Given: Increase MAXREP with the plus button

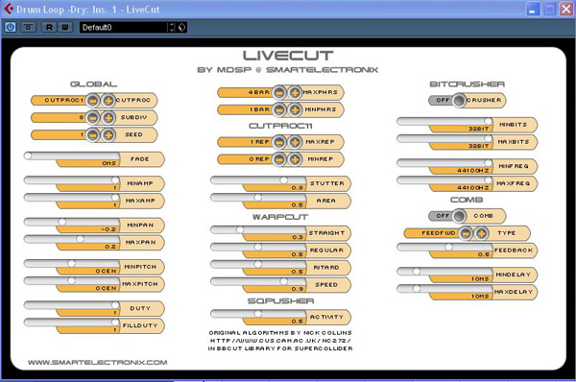Looking at the screenshot, I should 295,142.
